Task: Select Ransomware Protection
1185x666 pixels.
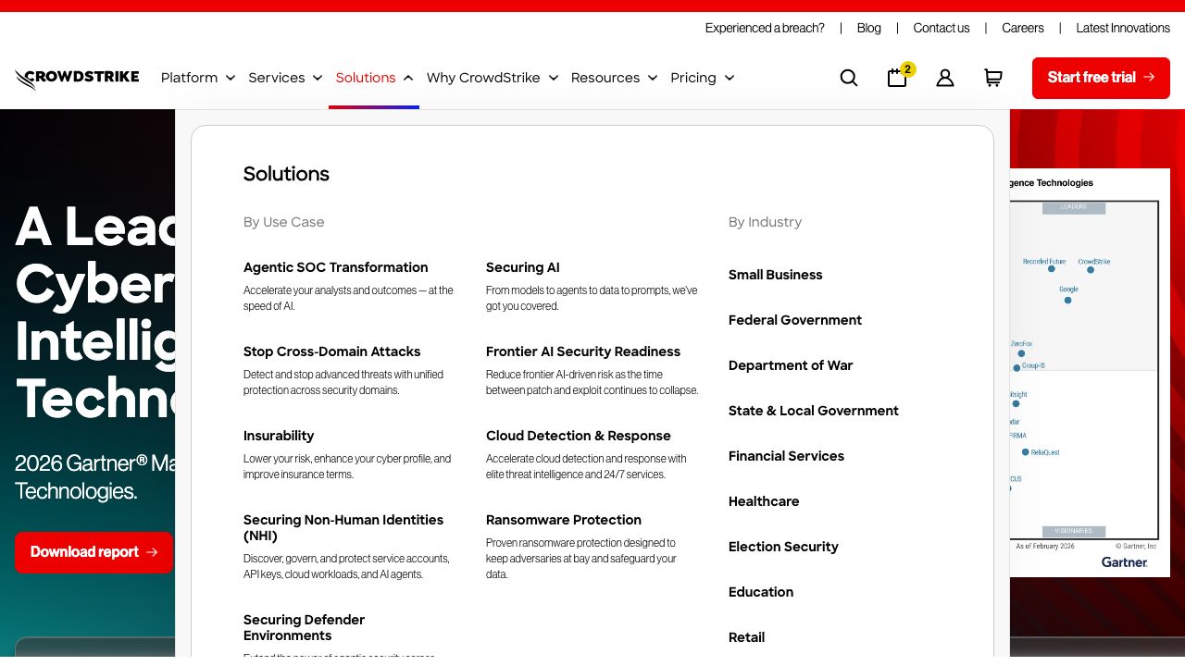Action: 564,520
